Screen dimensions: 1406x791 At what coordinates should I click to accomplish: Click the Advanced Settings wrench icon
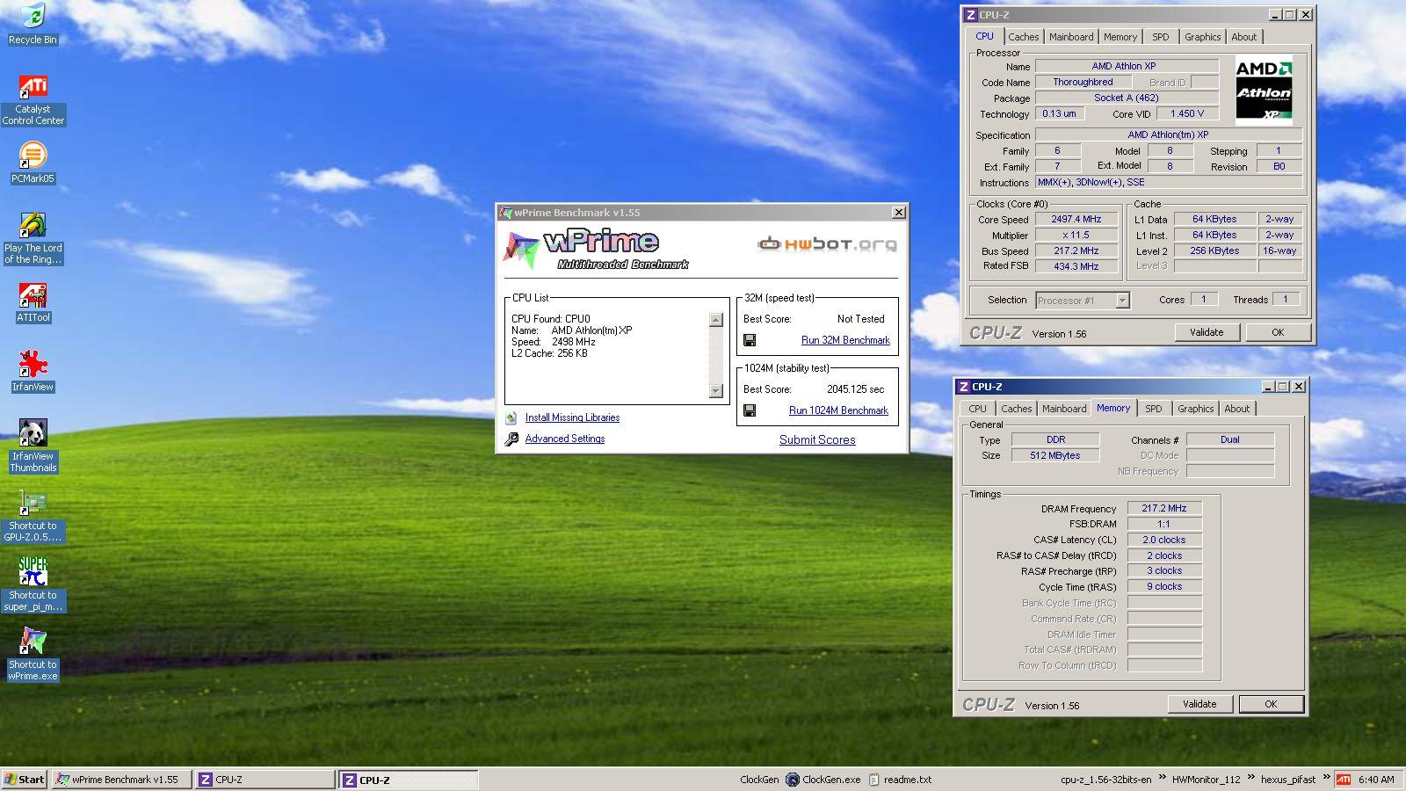511,439
